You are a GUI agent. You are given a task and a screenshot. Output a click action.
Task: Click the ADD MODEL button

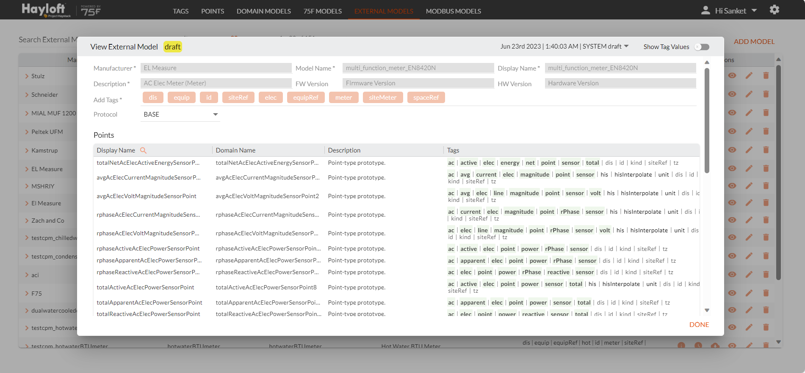click(754, 41)
